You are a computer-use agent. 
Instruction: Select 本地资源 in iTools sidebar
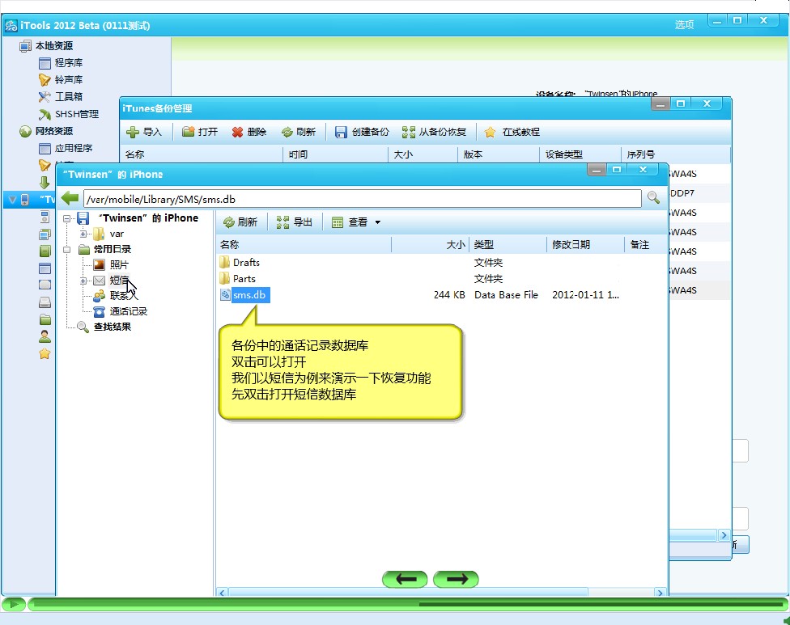pos(46,46)
